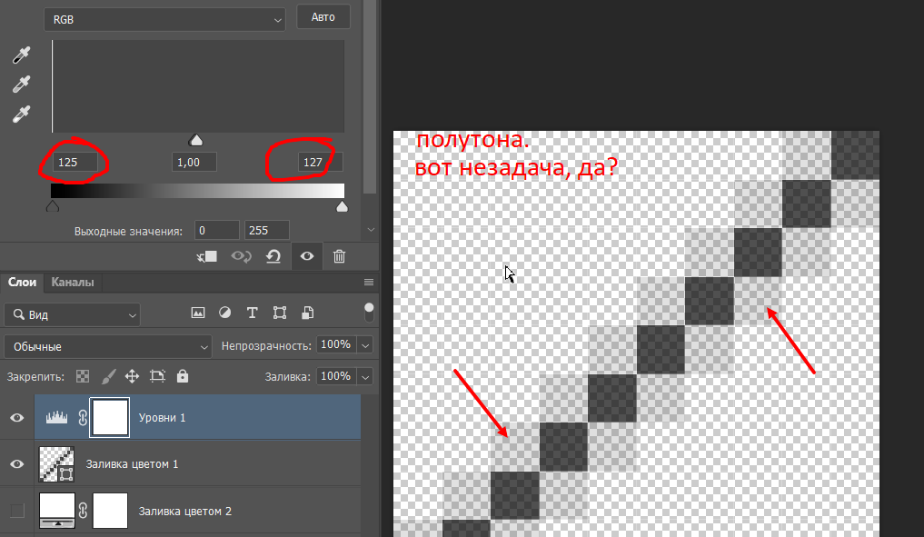Click the gamma input field showing 1,00

coord(194,162)
